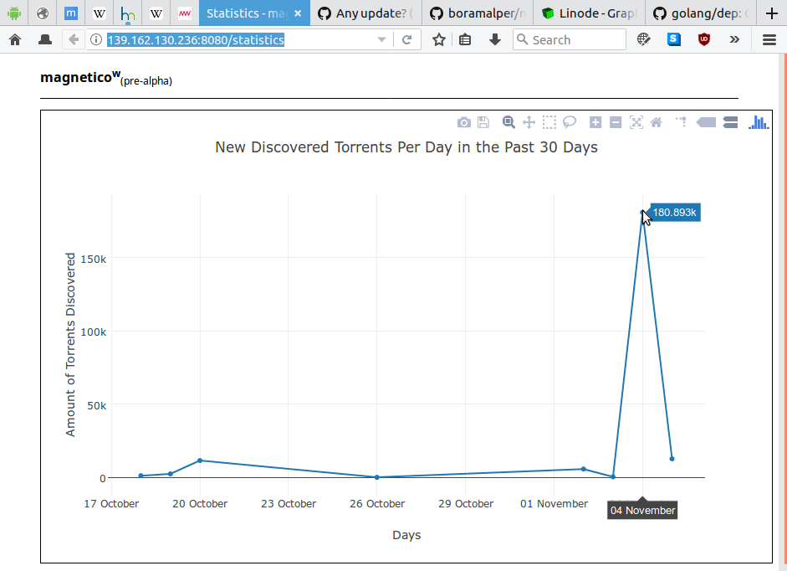Open the address bar dropdown arrow
This screenshot has height=571, width=787.
click(x=382, y=39)
